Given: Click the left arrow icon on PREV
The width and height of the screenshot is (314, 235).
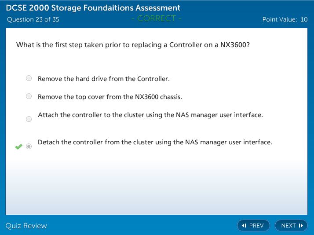Looking at the screenshot, I should tap(244, 226).
